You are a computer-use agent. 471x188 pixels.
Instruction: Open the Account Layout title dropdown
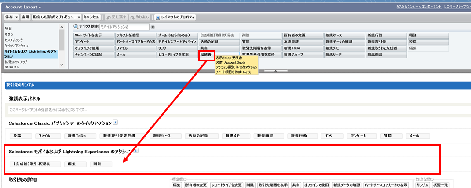[x=40, y=7]
